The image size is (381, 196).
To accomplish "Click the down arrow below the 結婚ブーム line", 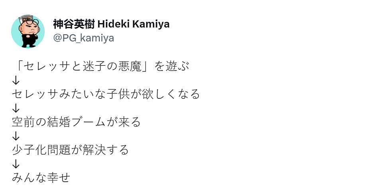I will [16, 136].
